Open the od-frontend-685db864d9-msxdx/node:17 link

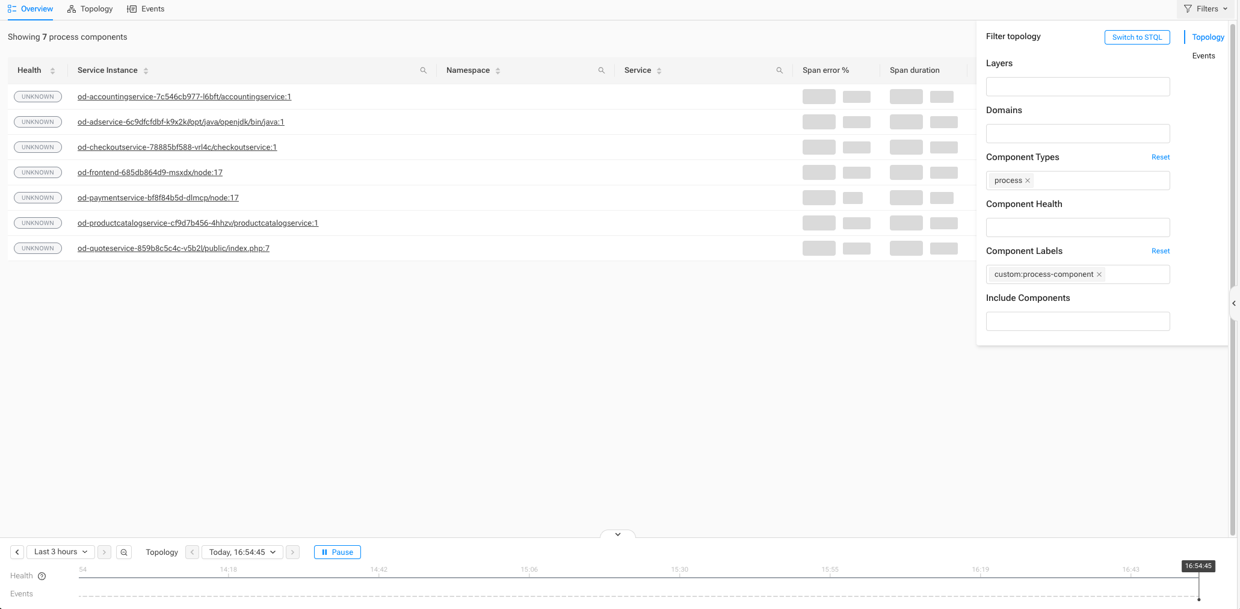coord(150,173)
